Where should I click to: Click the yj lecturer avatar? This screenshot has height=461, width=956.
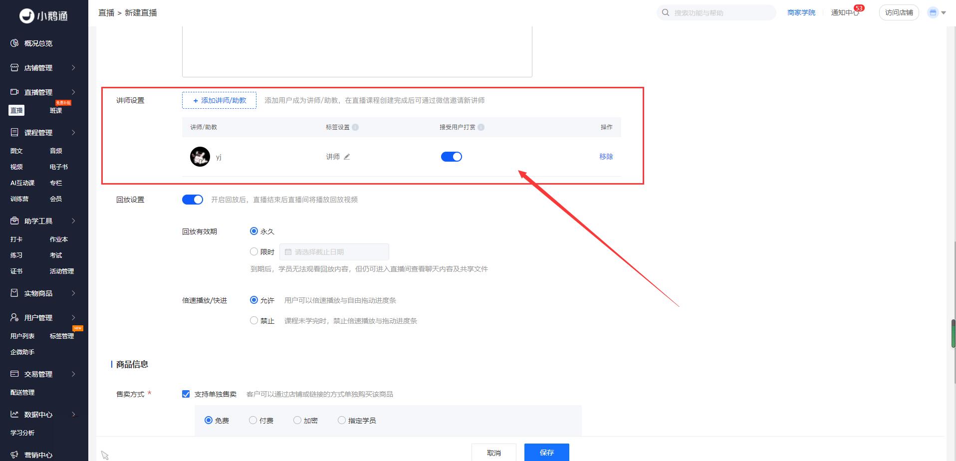pos(200,157)
